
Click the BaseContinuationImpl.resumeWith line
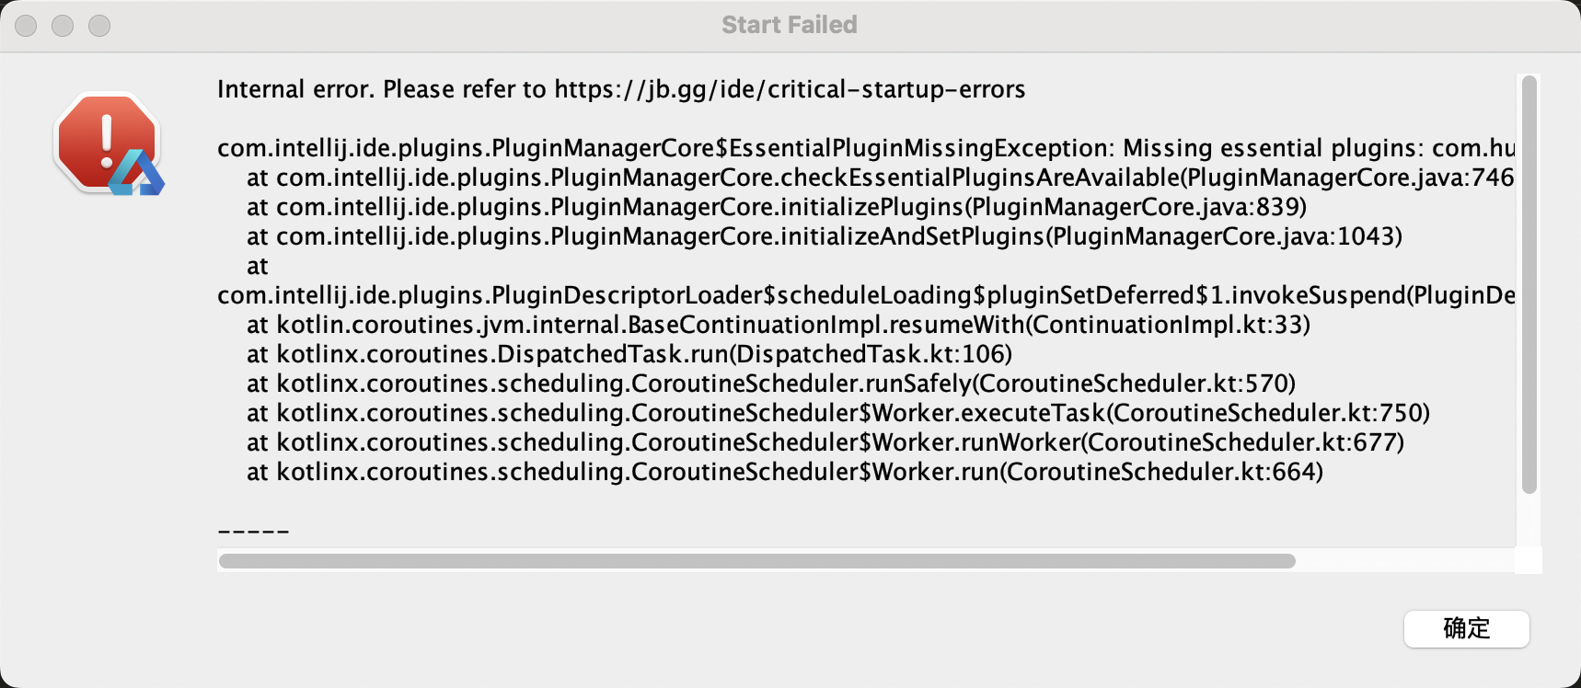[779, 325]
